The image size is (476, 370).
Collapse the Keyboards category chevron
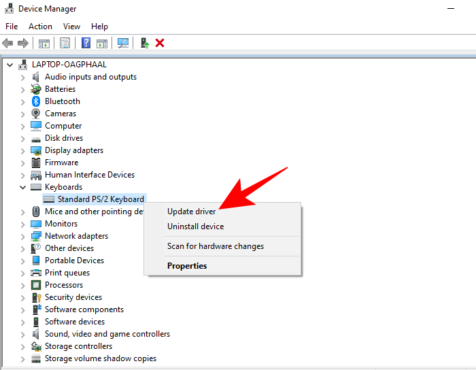point(22,187)
